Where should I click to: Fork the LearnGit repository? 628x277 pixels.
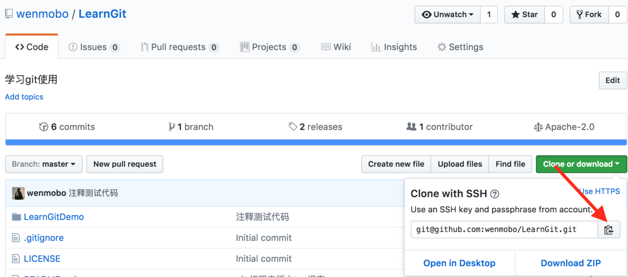[x=589, y=15]
